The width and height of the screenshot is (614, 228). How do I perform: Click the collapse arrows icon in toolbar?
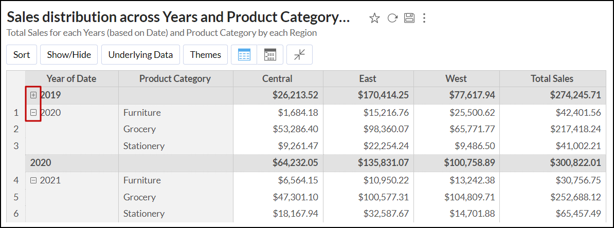[299, 55]
